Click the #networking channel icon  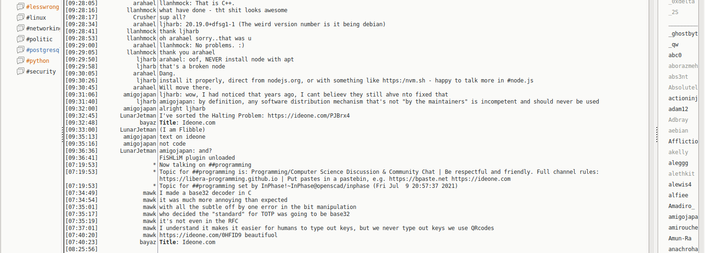(x=20, y=29)
